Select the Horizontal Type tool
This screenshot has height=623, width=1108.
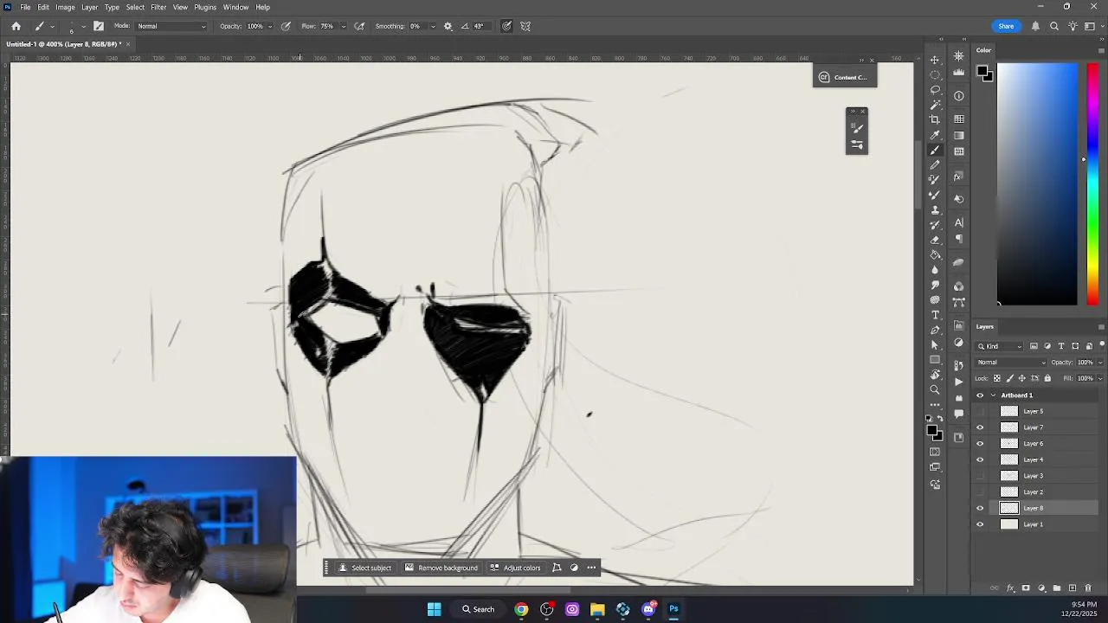tap(935, 315)
